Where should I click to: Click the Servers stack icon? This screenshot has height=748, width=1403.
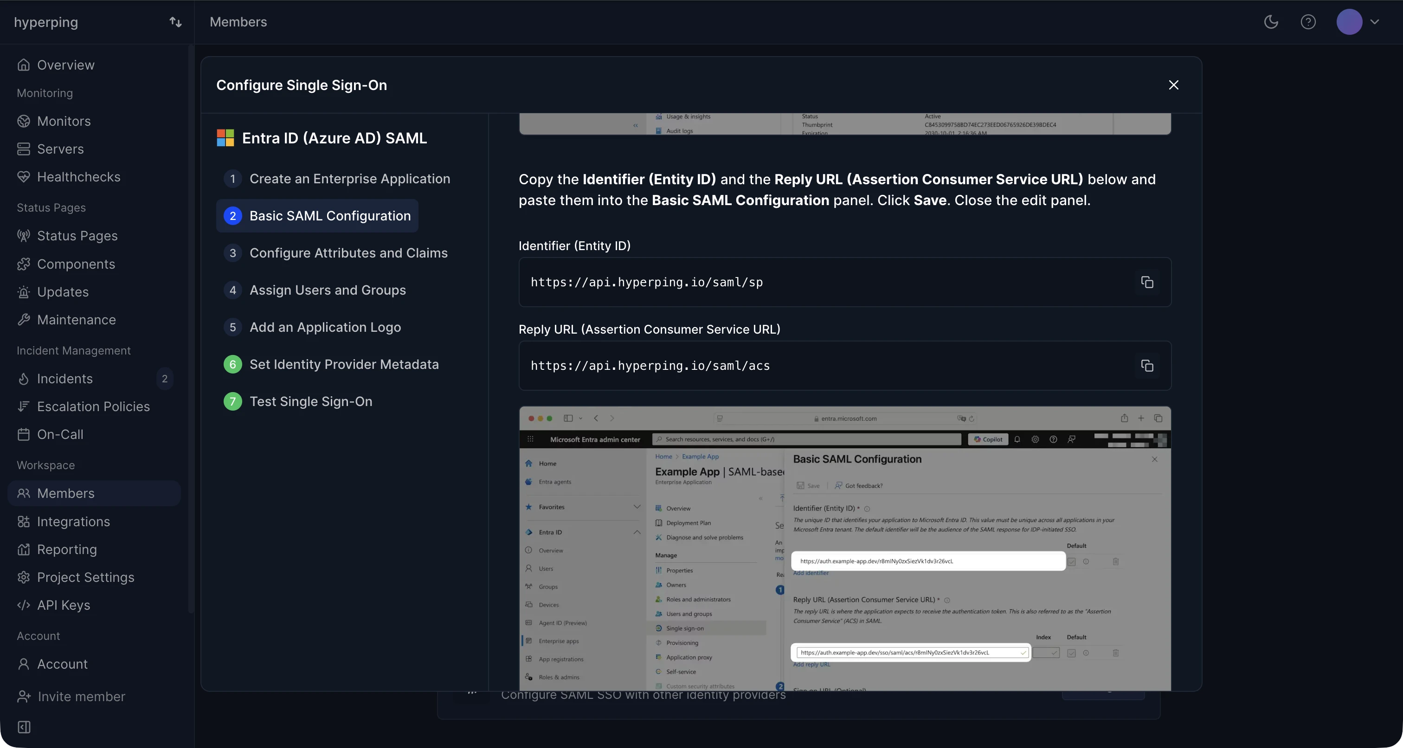(23, 149)
